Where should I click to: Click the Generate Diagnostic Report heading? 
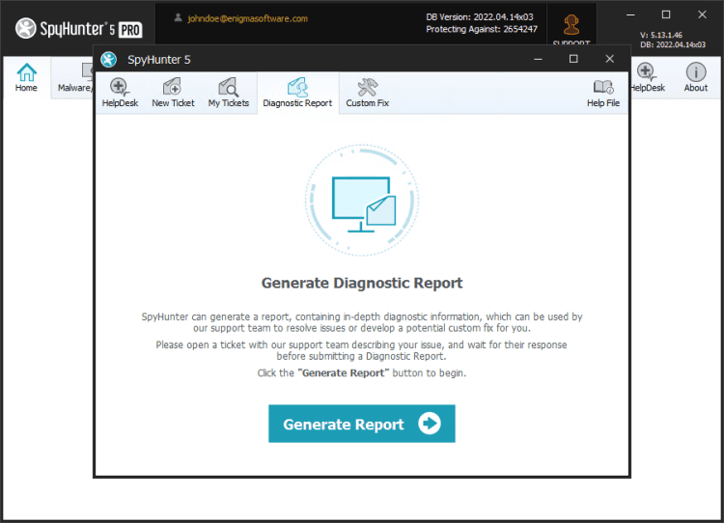pos(362,283)
